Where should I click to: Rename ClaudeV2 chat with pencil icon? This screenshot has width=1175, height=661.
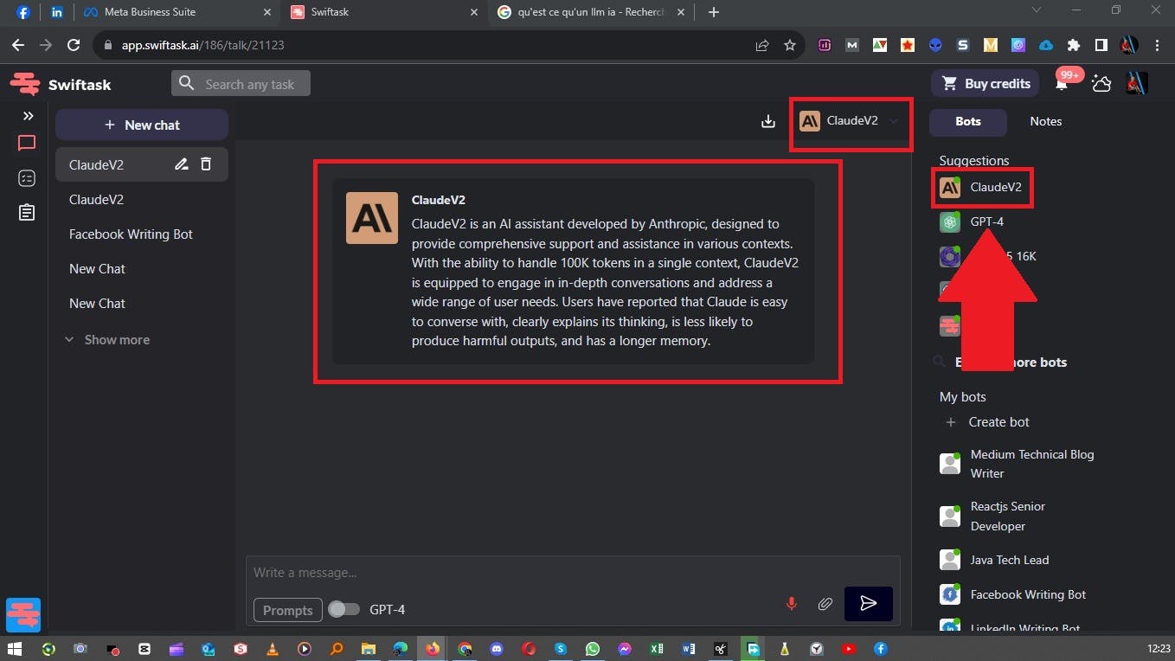181,164
